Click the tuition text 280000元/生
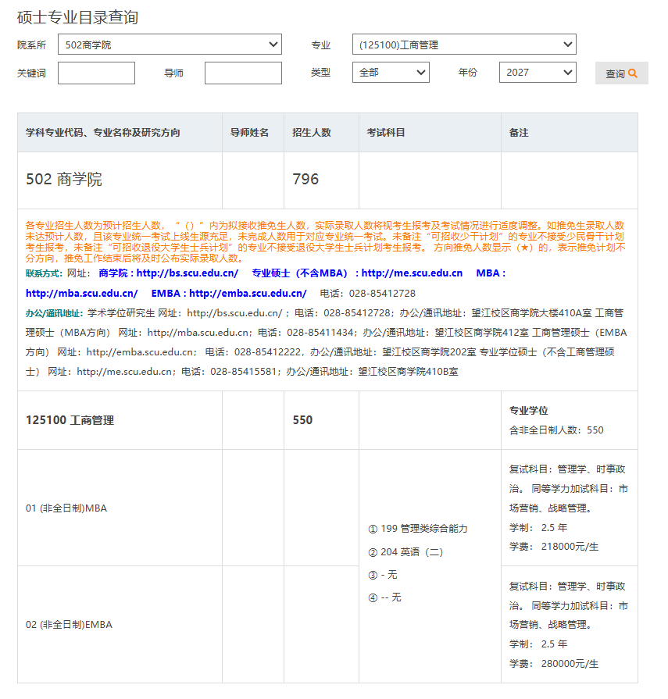The height and width of the screenshot is (699, 668). pyautogui.click(x=570, y=664)
